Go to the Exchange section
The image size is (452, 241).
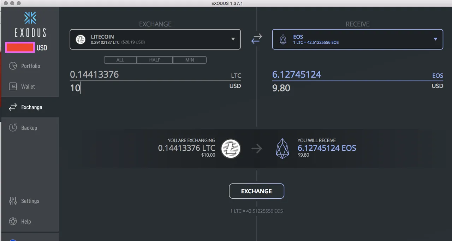click(x=30, y=107)
